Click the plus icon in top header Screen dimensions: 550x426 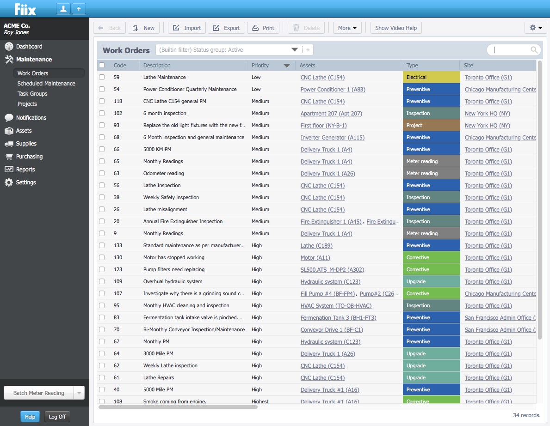click(79, 9)
